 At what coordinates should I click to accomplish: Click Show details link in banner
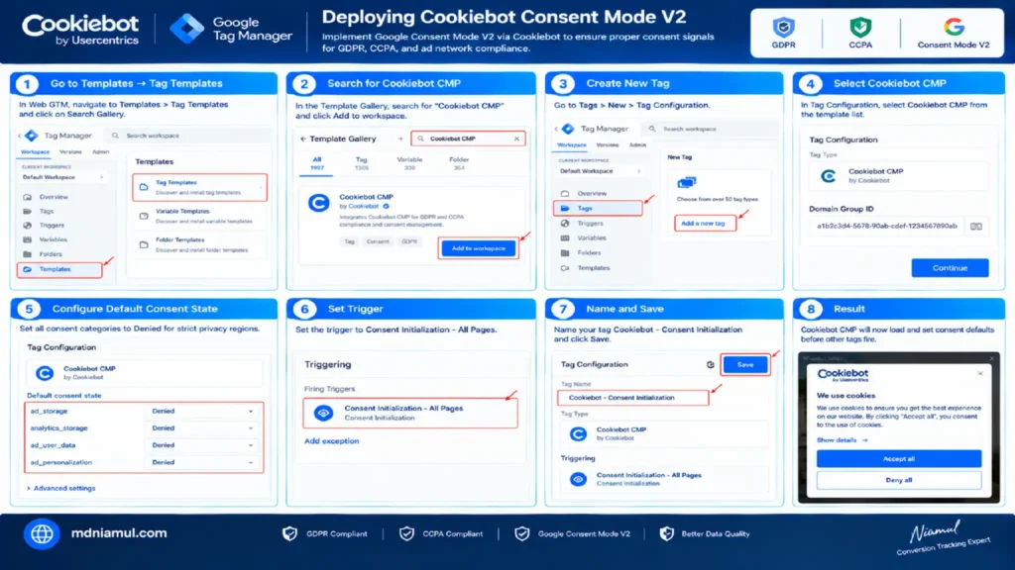pos(842,440)
